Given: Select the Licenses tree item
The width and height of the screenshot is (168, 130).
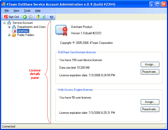Looking at the screenshot, I should click(x=23, y=31).
